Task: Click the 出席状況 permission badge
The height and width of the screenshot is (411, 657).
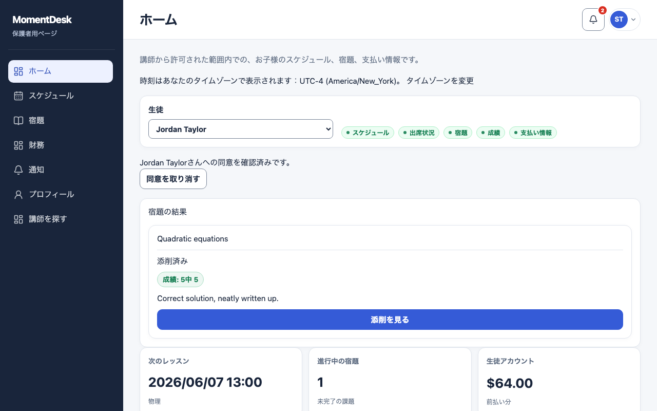Action: click(419, 133)
